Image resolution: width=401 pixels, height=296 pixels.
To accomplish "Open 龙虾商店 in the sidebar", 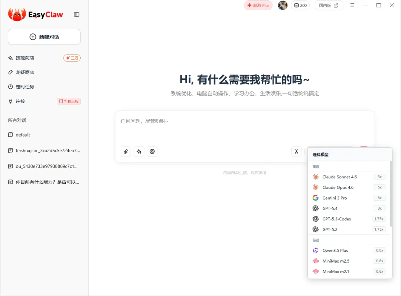I will pyautogui.click(x=25, y=72).
